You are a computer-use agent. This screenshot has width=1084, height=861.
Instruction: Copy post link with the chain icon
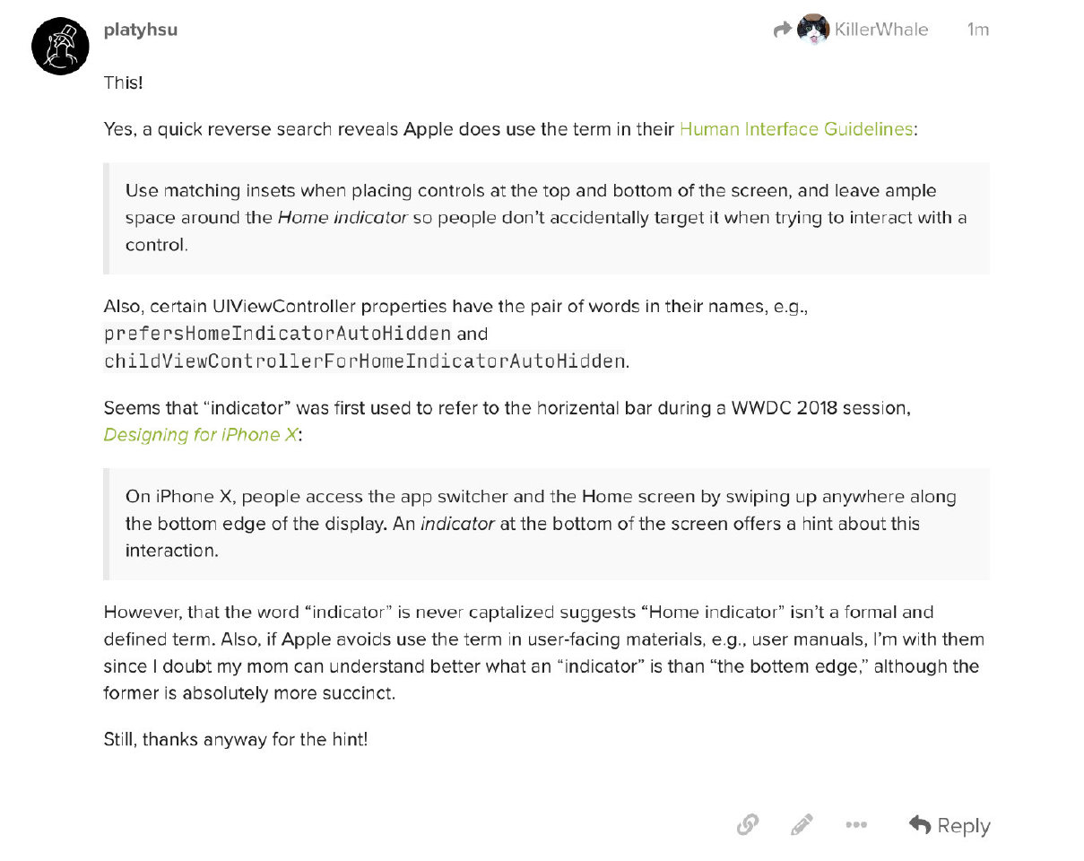point(748,825)
